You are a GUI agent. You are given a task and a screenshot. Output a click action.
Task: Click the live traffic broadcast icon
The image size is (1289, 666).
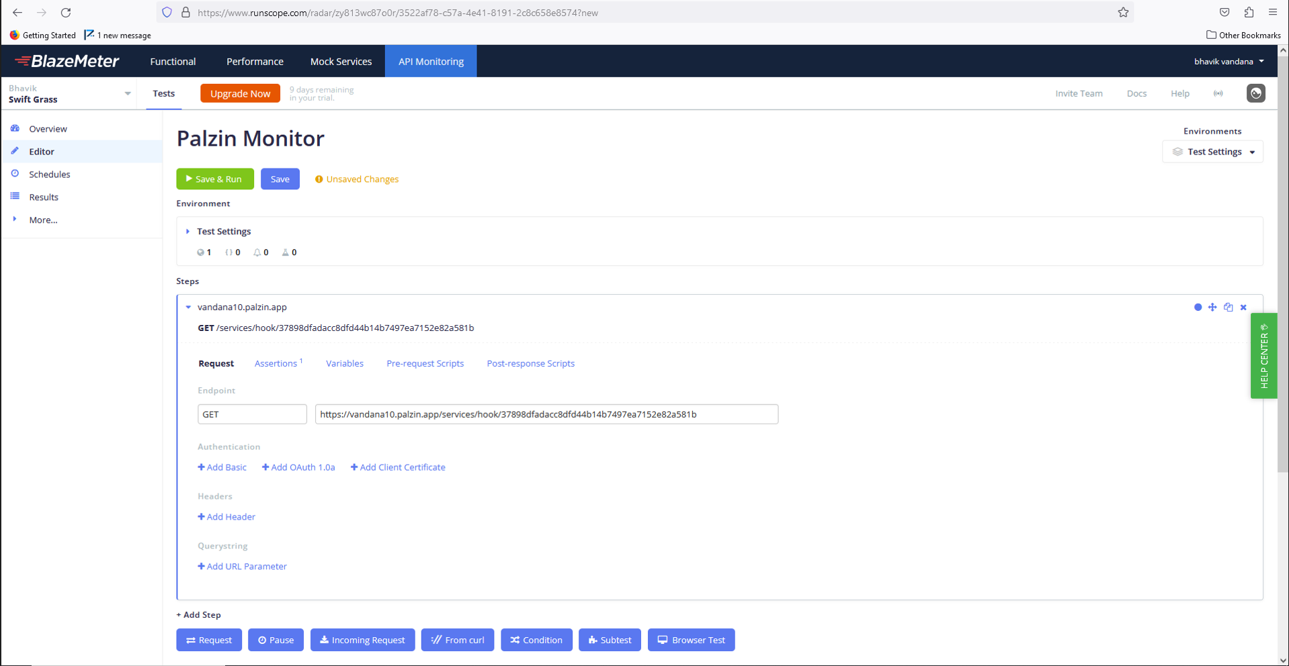[1218, 93]
